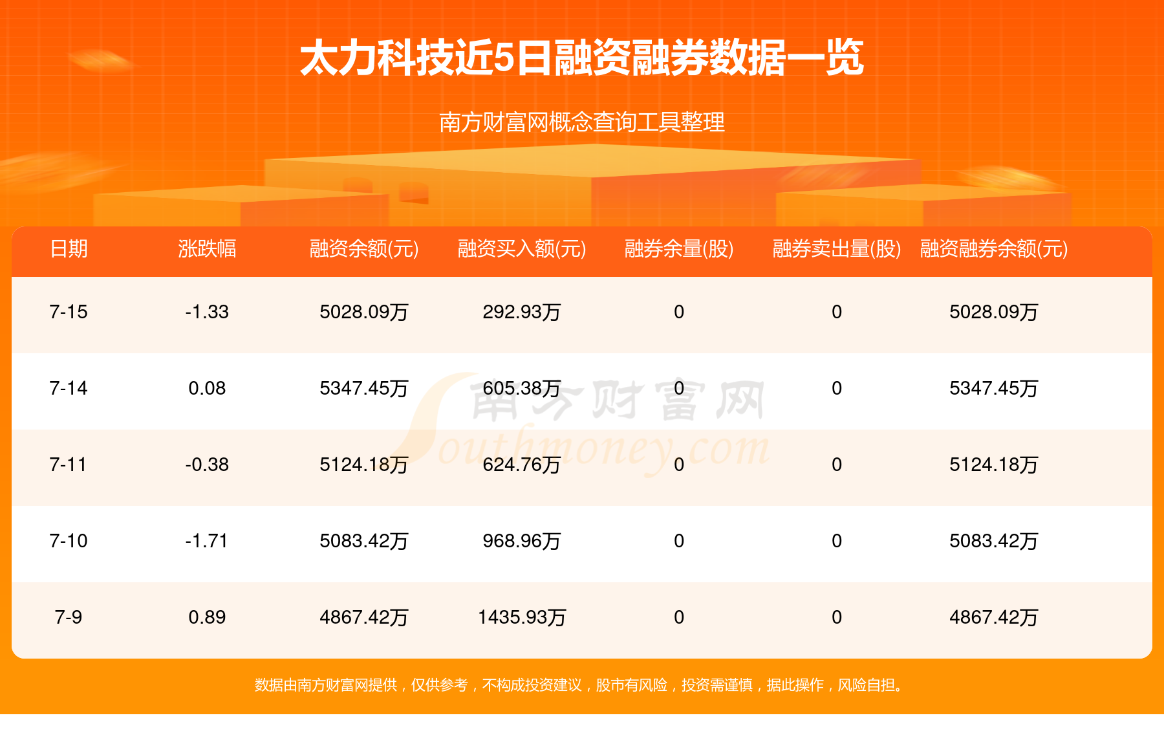This screenshot has height=744, width=1164.
Task: Click the 融资融券余额(元) column header
Action: coord(994,248)
